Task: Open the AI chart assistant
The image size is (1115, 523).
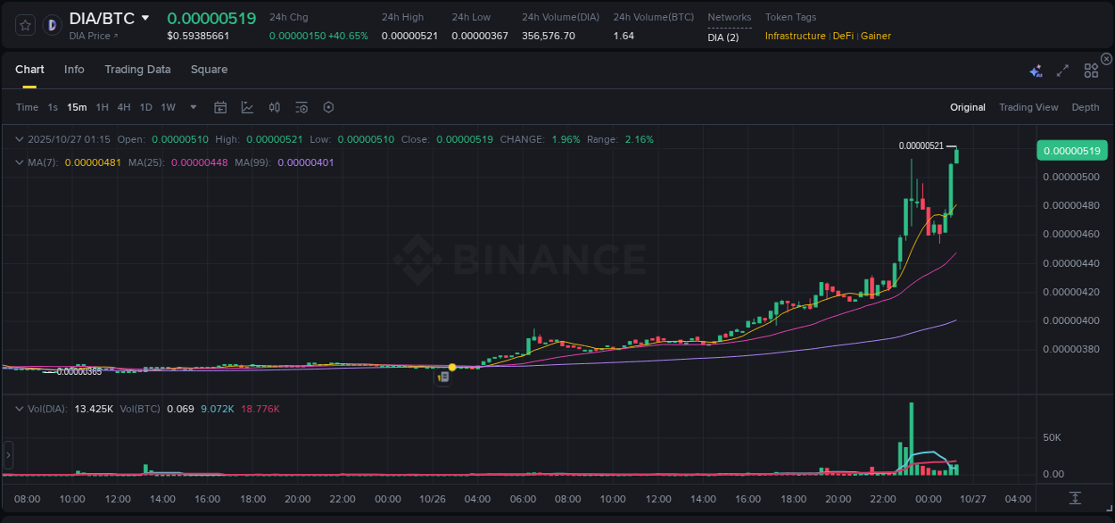Action: coord(1036,71)
